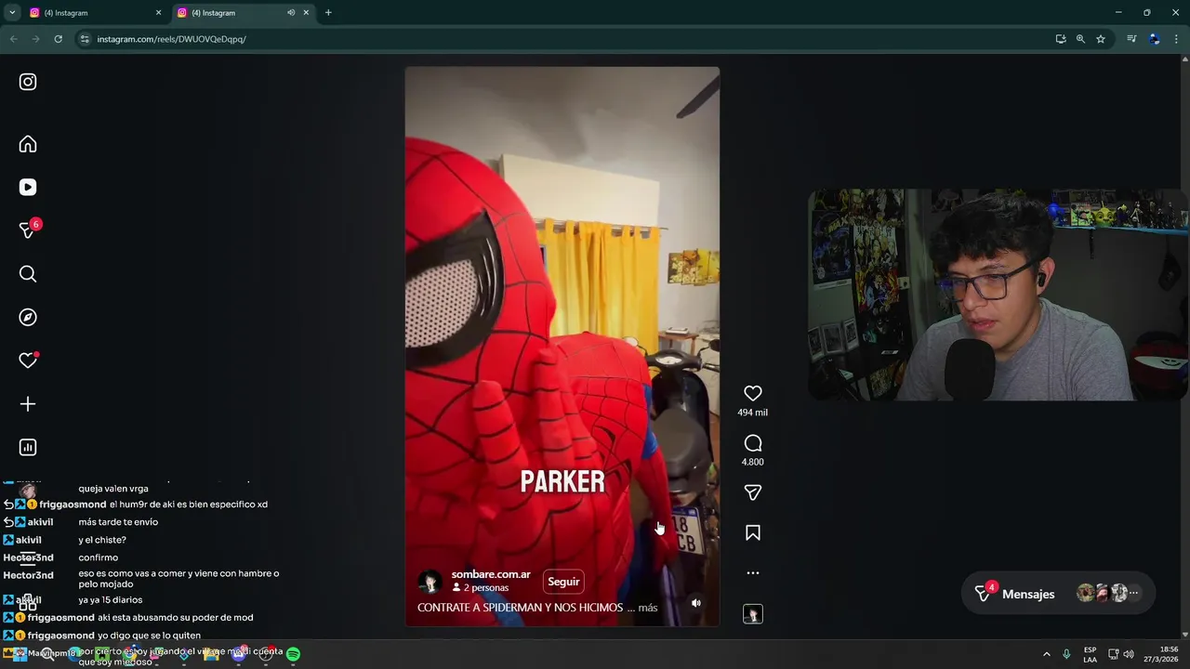This screenshot has width=1190, height=669.
Task: Focus the address bar with the reels URL
Action: point(558,39)
